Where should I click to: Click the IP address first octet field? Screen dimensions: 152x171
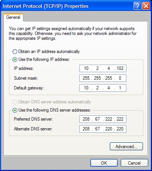pyautogui.click(x=86, y=68)
